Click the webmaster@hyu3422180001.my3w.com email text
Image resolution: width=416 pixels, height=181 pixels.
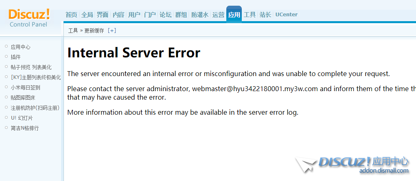255,89
